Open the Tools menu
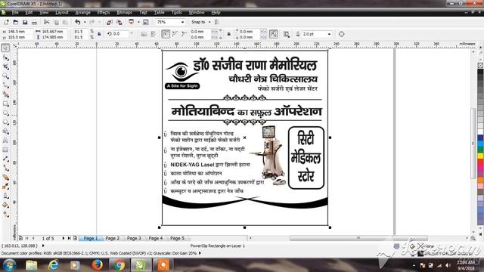The width and height of the screenshot is (484, 272). (x=176, y=12)
